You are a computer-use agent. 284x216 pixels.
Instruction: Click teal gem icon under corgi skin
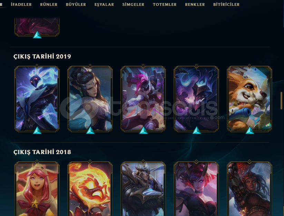(x=249, y=130)
